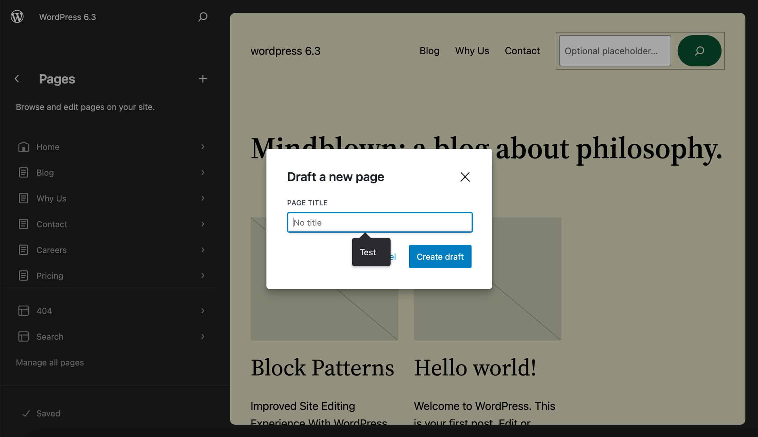
Task: Click the Create draft button
Action: click(440, 257)
